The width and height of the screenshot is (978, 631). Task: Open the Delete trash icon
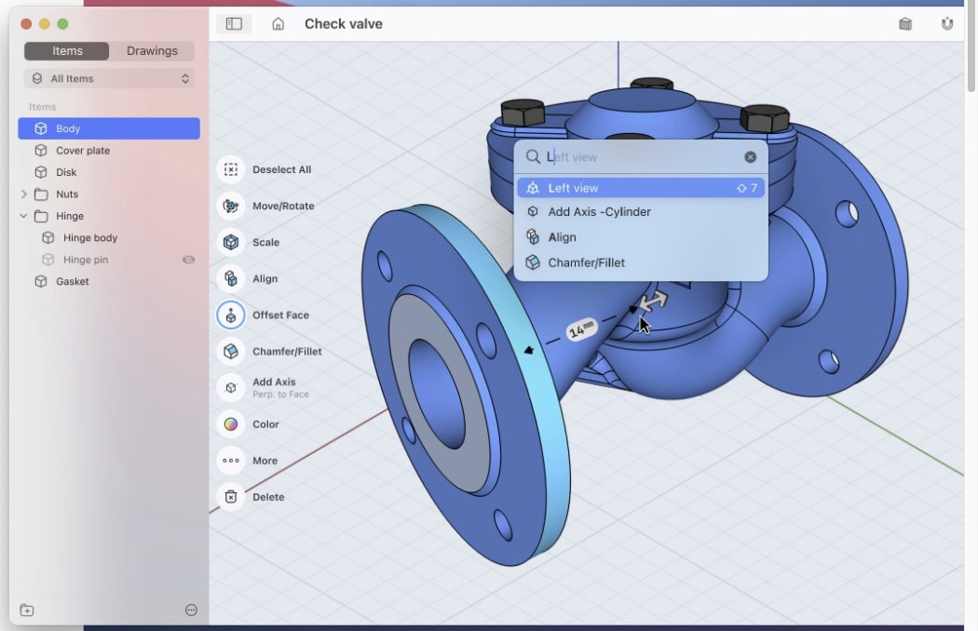[x=231, y=497]
